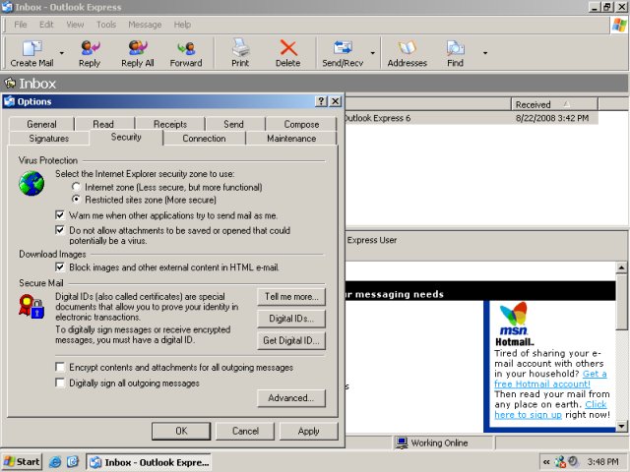The width and height of the screenshot is (630, 472).
Task: Launch Internet Explorer from quick launch
Action: click(x=55, y=462)
